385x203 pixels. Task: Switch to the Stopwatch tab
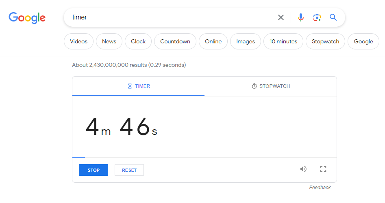pyautogui.click(x=271, y=86)
